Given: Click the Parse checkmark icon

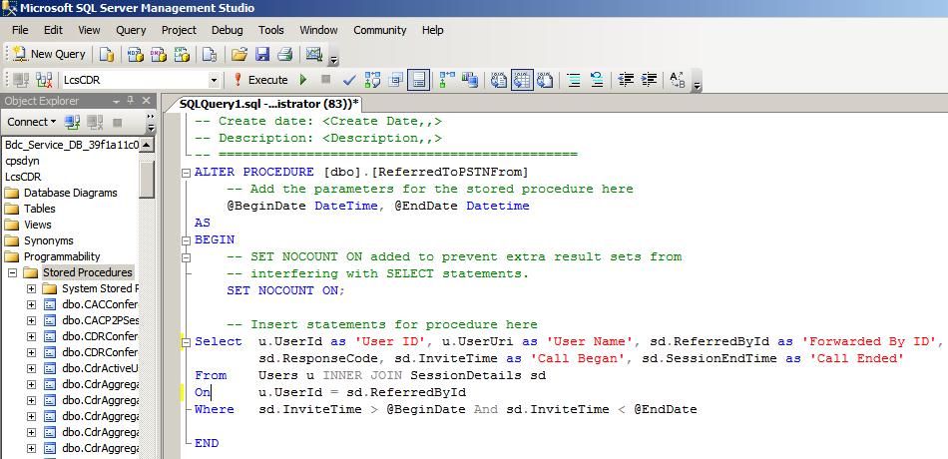Looking at the screenshot, I should pyautogui.click(x=349, y=80).
